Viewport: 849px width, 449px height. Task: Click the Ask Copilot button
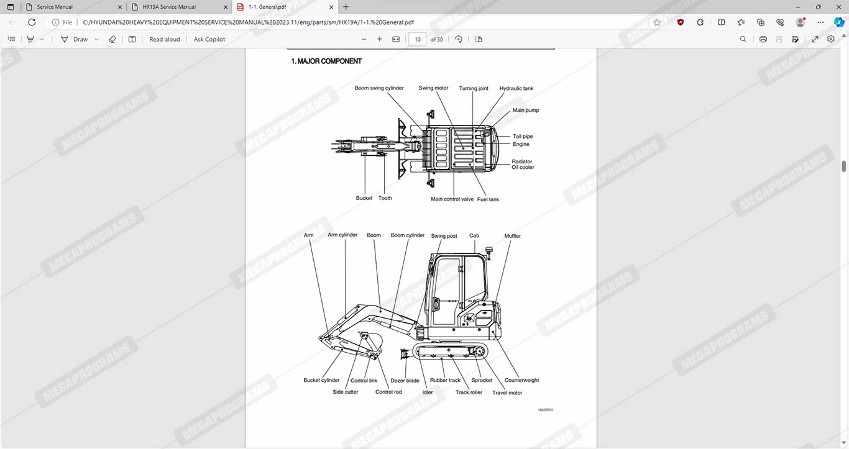[x=209, y=39]
